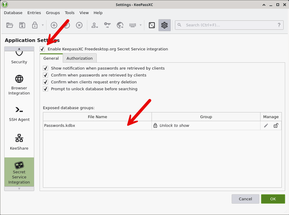Click the edit pencil icon for Passwords.kdbx

pyautogui.click(x=266, y=125)
